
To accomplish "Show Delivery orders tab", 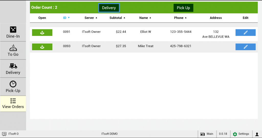I will (109, 8).
